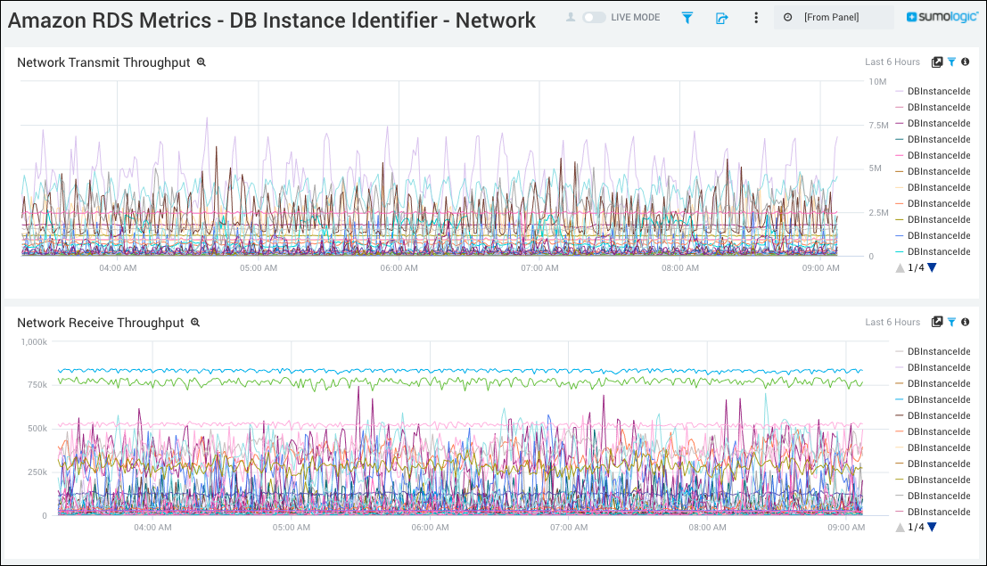Toggle fourth DBInstanceIde legend entry in Receive panel
The height and width of the screenshot is (566, 987).
(x=933, y=399)
